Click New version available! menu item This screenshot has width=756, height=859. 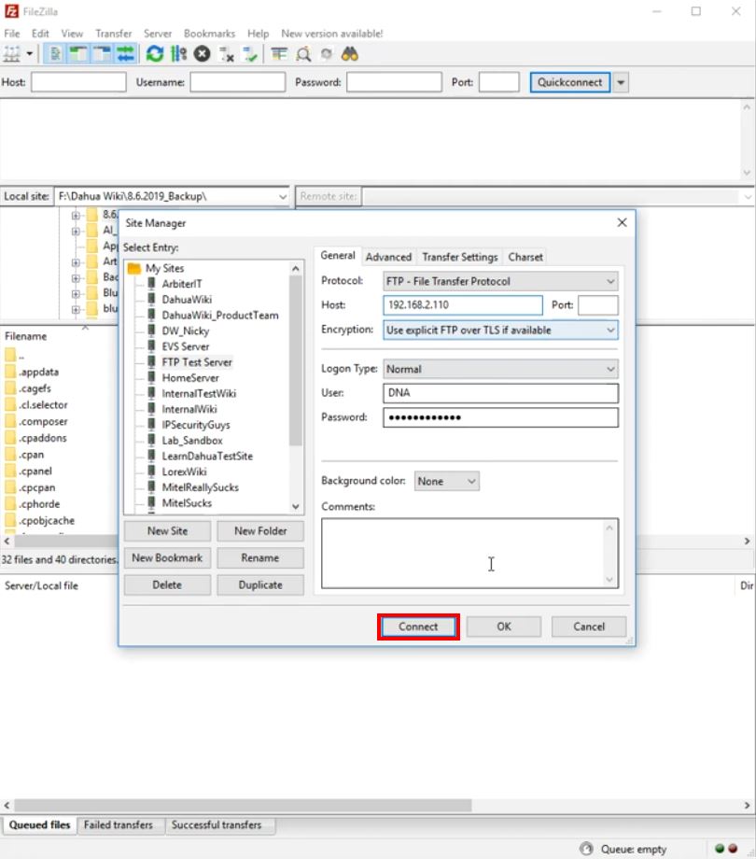pyautogui.click(x=331, y=34)
